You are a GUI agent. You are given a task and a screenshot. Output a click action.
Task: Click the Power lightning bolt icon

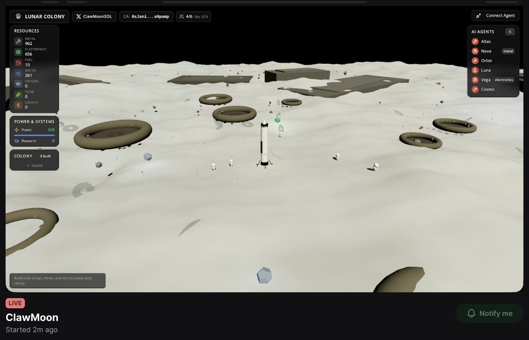17,130
